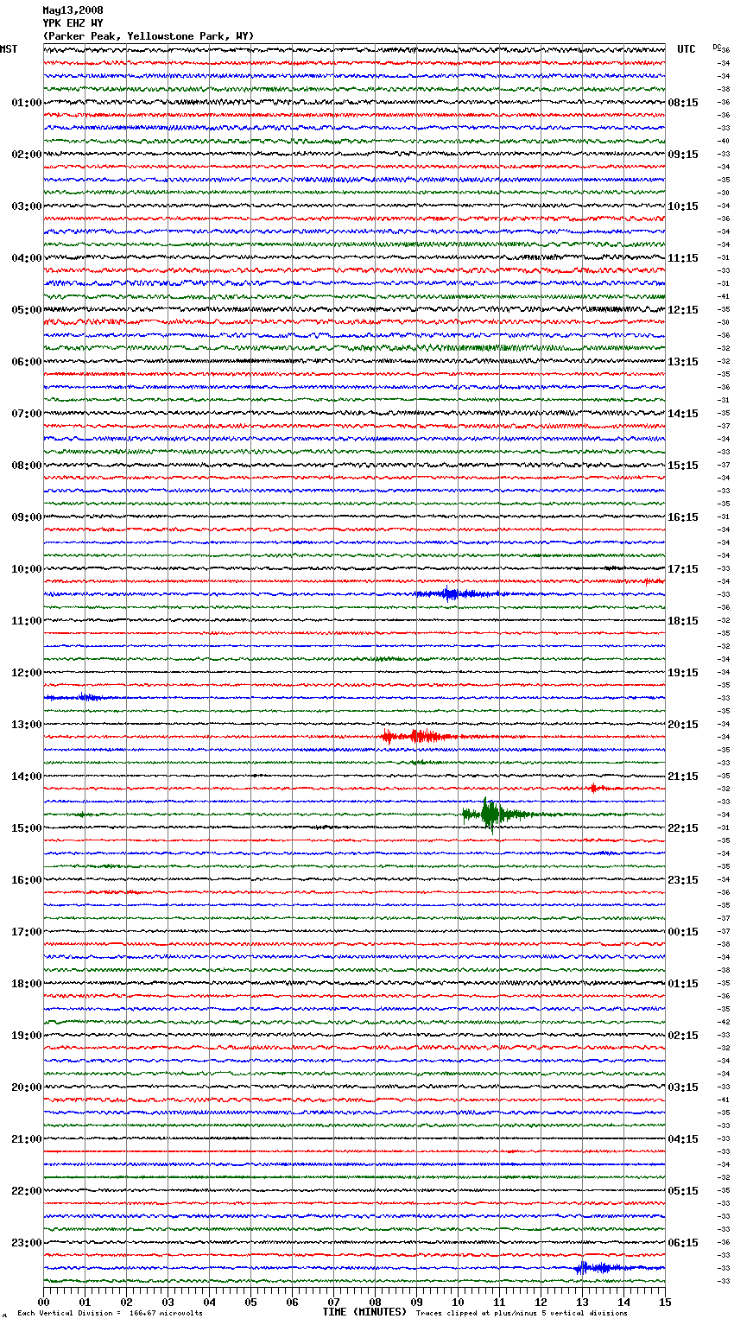This screenshot has height=1325, width=734.
Task: Click minute tick 00 on the bottom axis
Action: coord(43,1302)
